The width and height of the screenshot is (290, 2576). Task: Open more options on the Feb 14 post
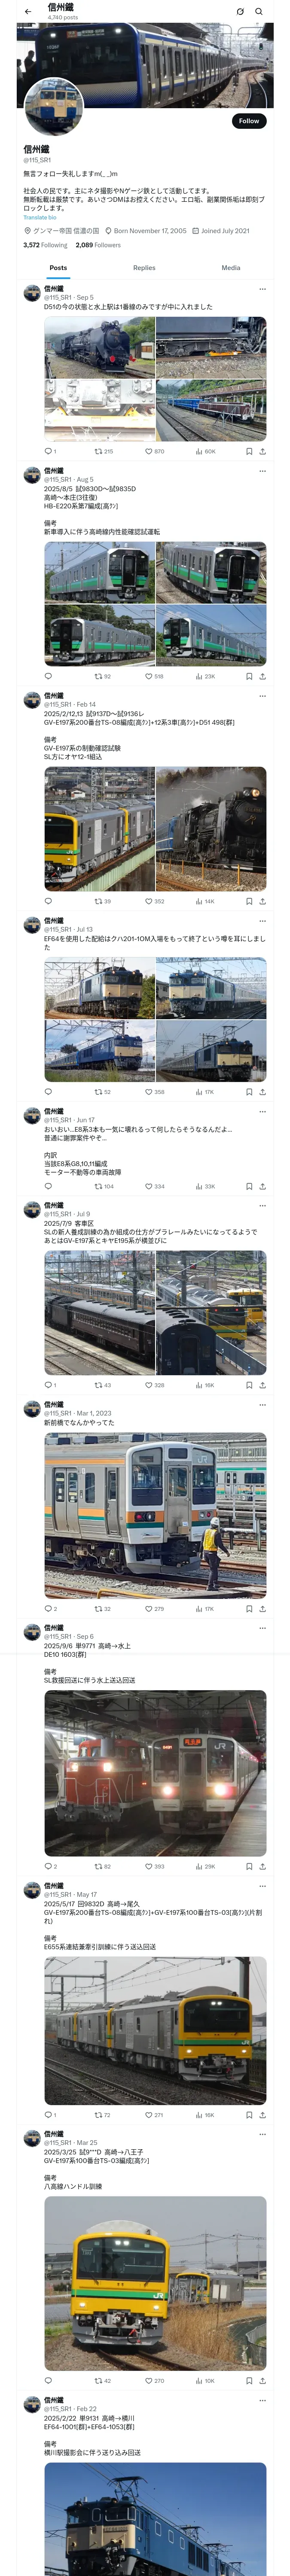point(262,695)
